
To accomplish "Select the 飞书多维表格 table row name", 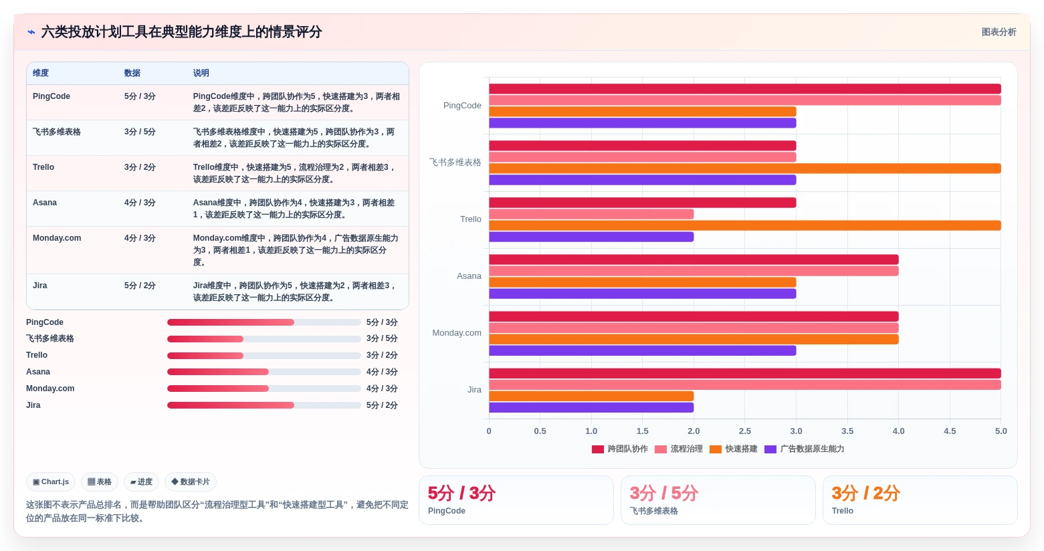I will point(57,132).
